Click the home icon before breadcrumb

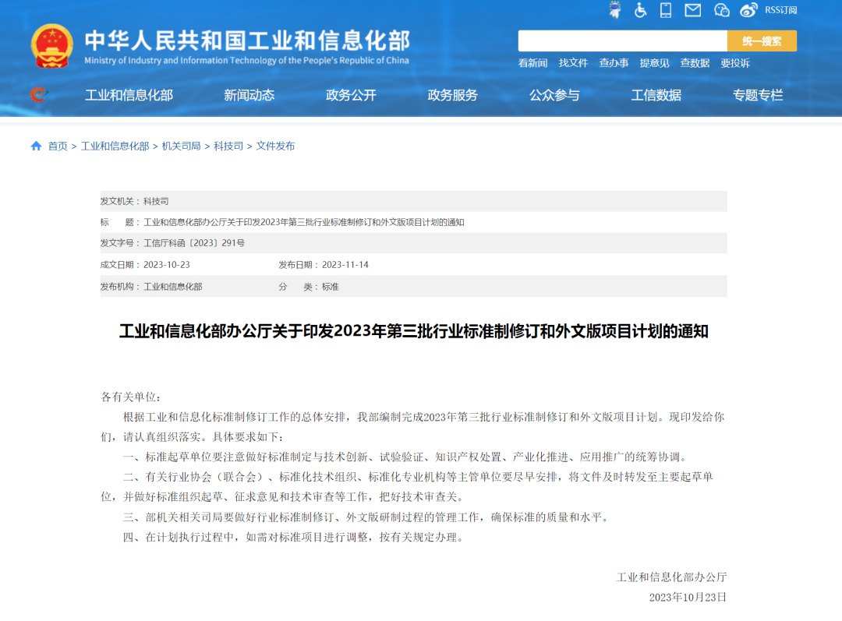tap(34, 146)
